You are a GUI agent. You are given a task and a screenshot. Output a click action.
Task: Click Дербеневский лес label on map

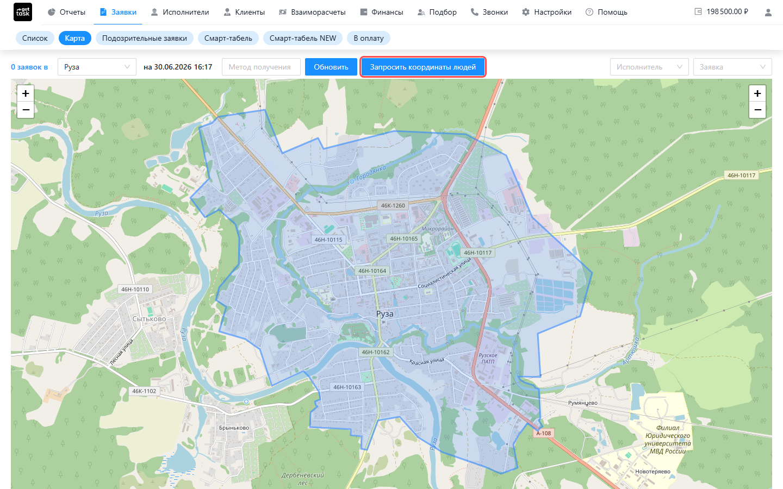tap(303, 479)
